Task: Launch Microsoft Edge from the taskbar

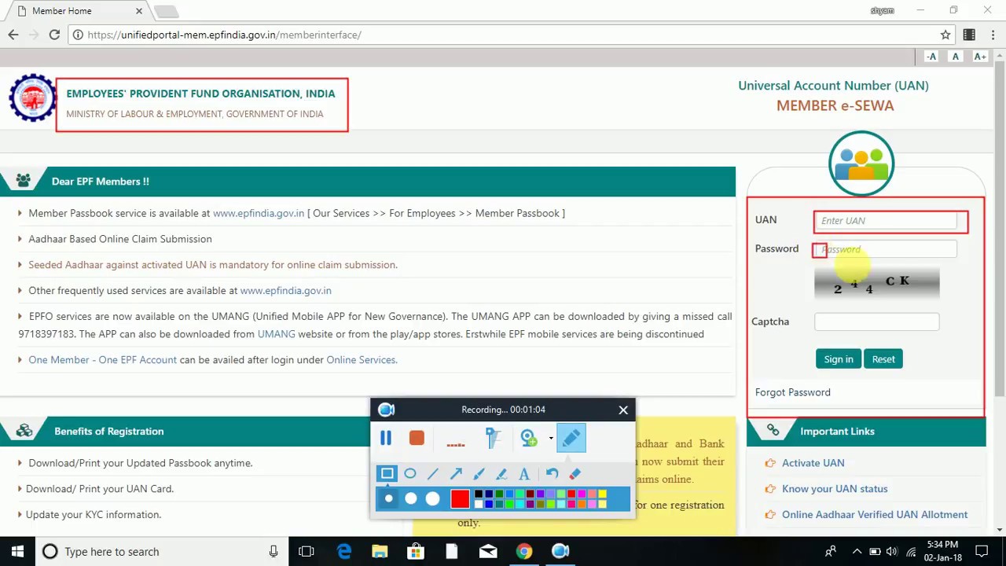Action: (x=343, y=552)
